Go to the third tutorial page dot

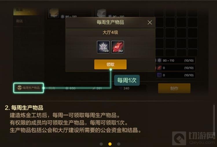119,144
